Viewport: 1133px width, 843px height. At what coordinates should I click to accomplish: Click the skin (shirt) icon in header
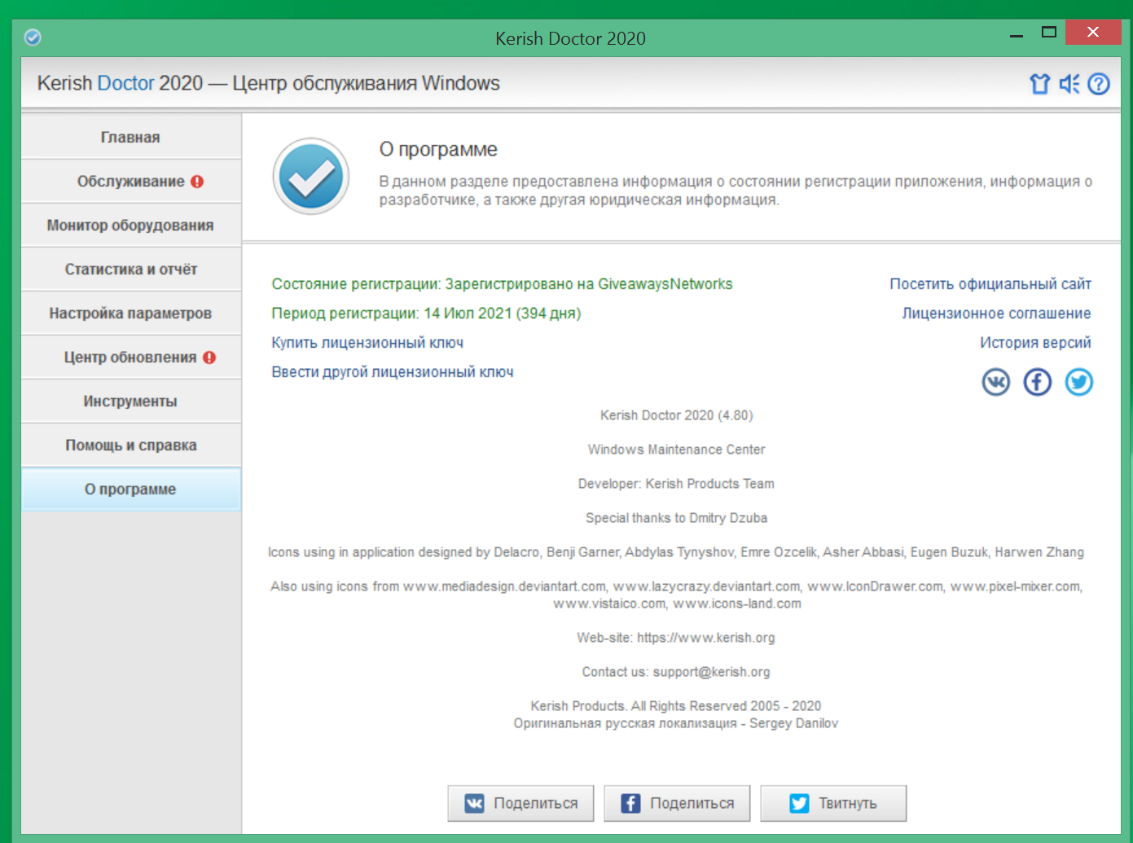pyautogui.click(x=1039, y=84)
